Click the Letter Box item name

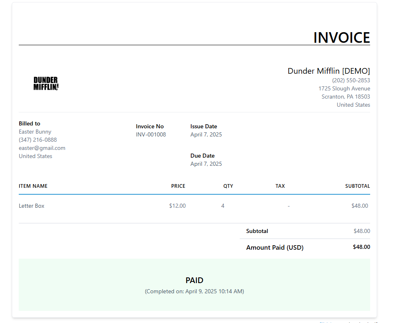click(31, 206)
